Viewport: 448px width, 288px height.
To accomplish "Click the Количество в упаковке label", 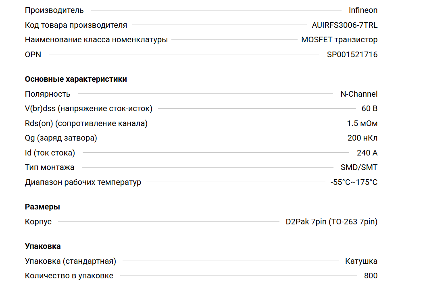I will click(69, 276).
